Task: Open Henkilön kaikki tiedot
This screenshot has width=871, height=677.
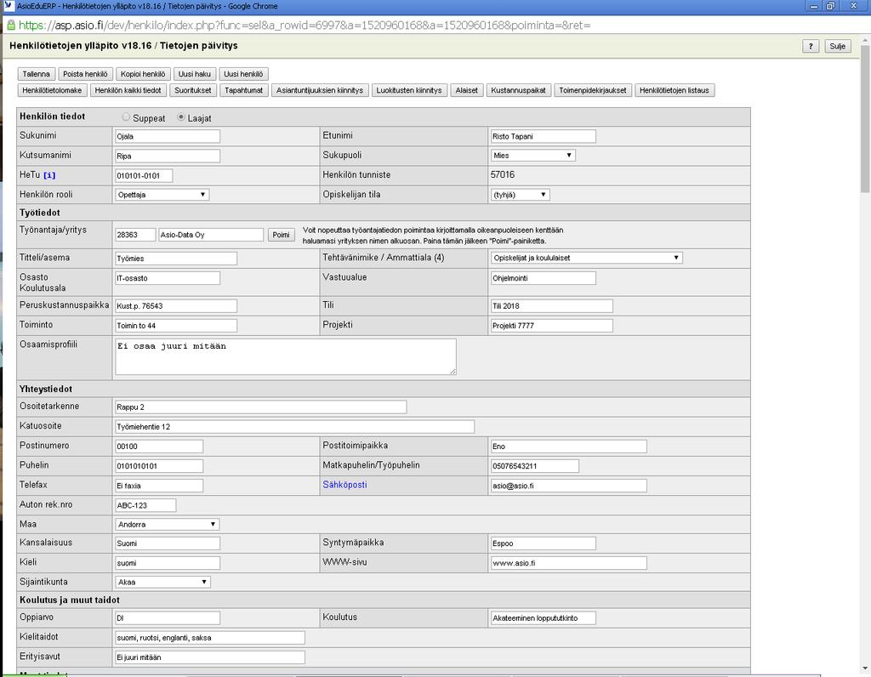Action: coord(128,90)
